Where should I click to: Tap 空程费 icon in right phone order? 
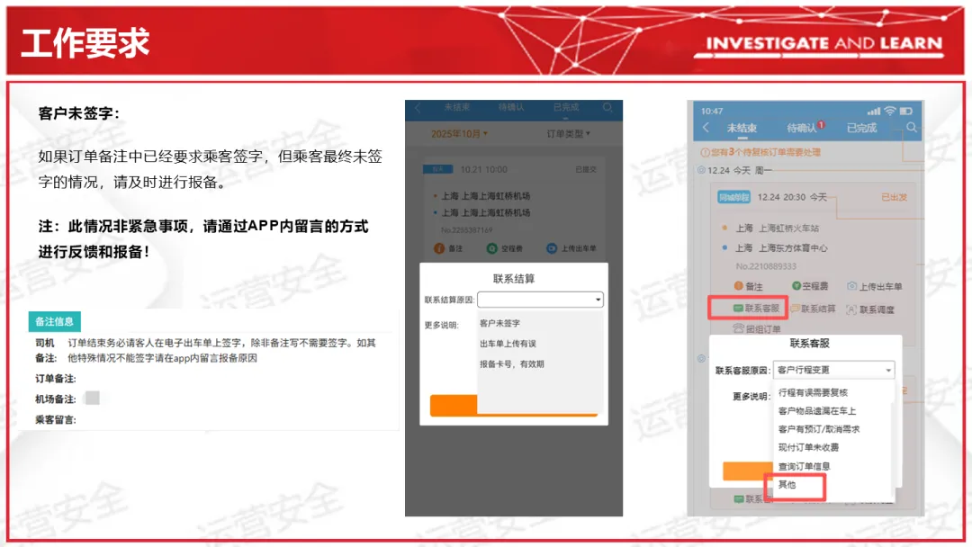pos(796,285)
